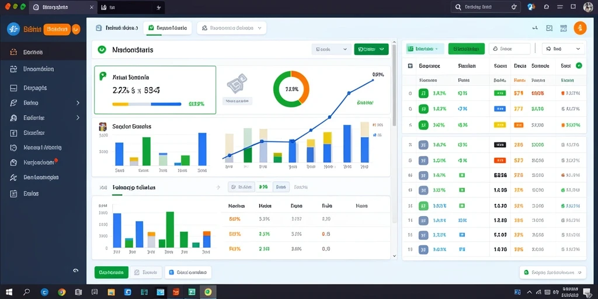Open the taskbar search magnifier

pyautogui.click(x=27, y=292)
